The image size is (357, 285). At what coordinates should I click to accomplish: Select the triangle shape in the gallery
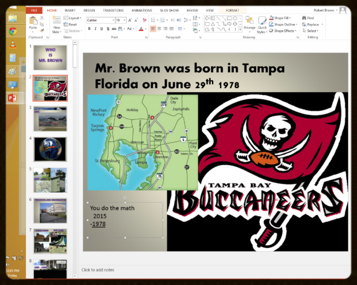pos(213,24)
